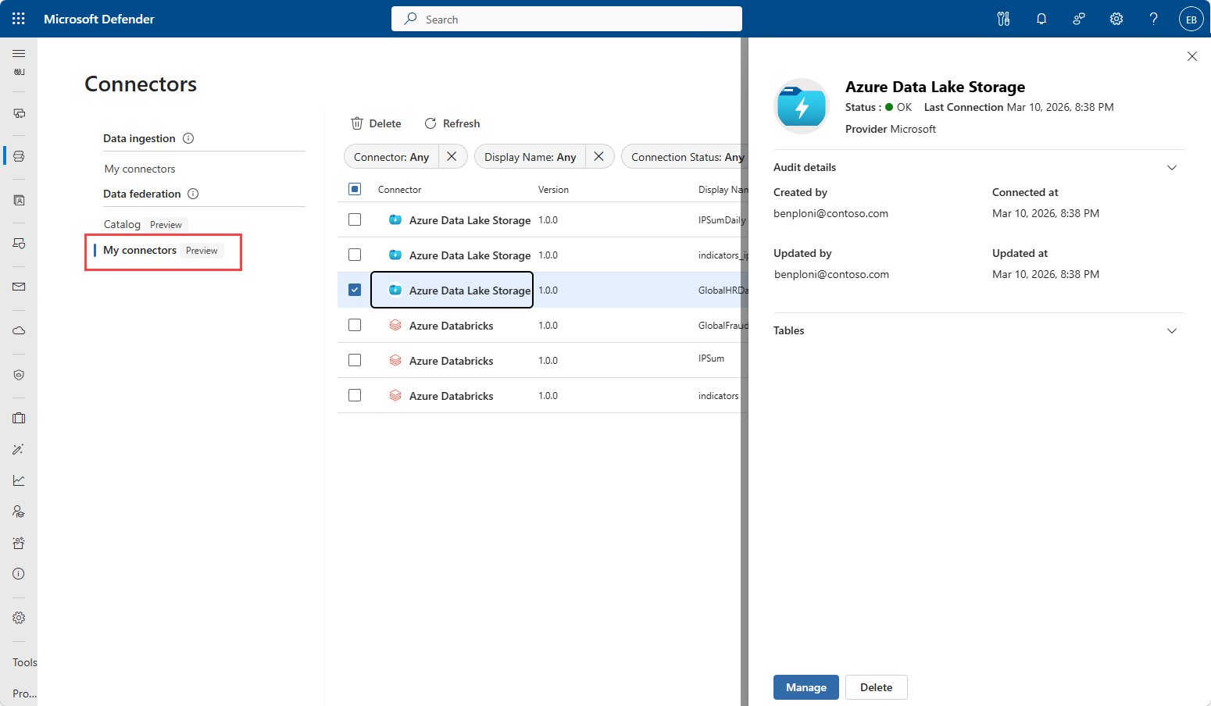This screenshot has height=706, width=1211.
Task: Open the notifications bell icon
Action: (x=1041, y=19)
